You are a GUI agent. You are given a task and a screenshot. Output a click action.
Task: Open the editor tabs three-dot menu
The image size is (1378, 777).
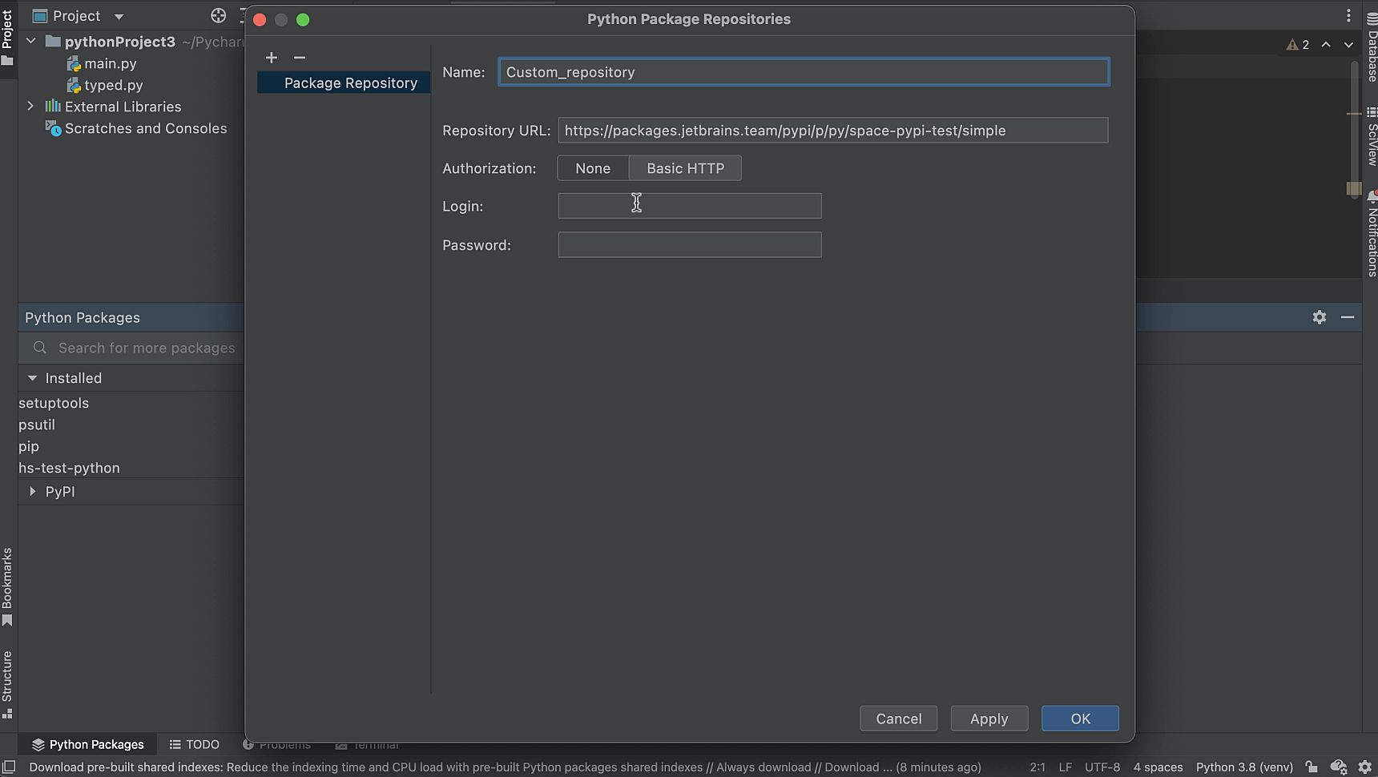(1348, 15)
